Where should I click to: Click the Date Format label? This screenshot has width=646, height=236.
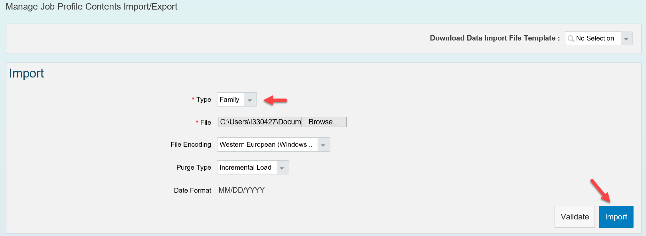tap(193, 190)
